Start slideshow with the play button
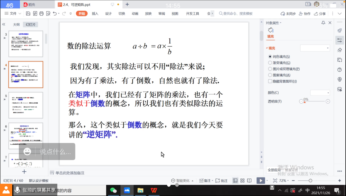Image resolution: width=346 pixels, height=196 pixels. (261, 181)
